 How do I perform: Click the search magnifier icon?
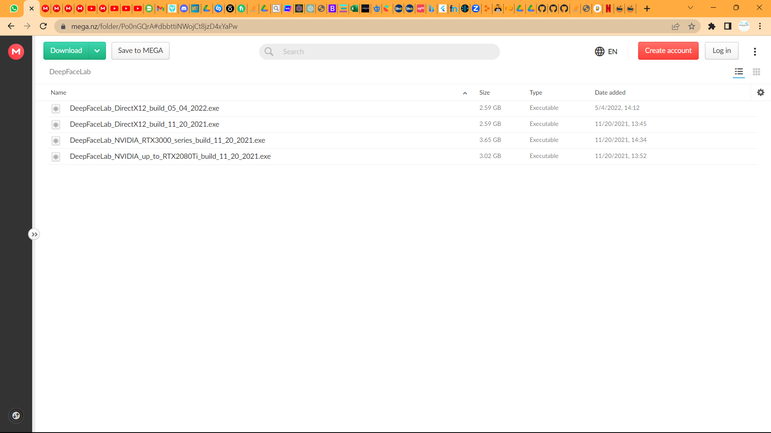[x=269, y=51]
